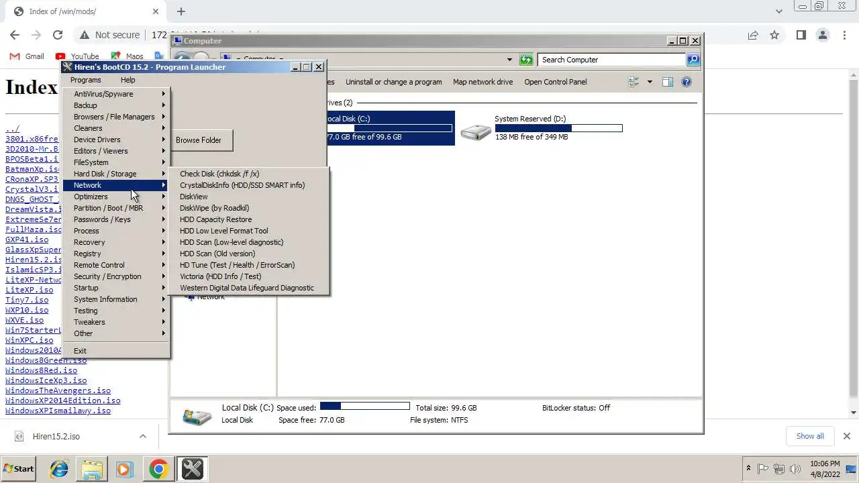Click the Chrome share page icon
Image resolution: width=859 pixels, height=483 pixels.
[753, 35]
